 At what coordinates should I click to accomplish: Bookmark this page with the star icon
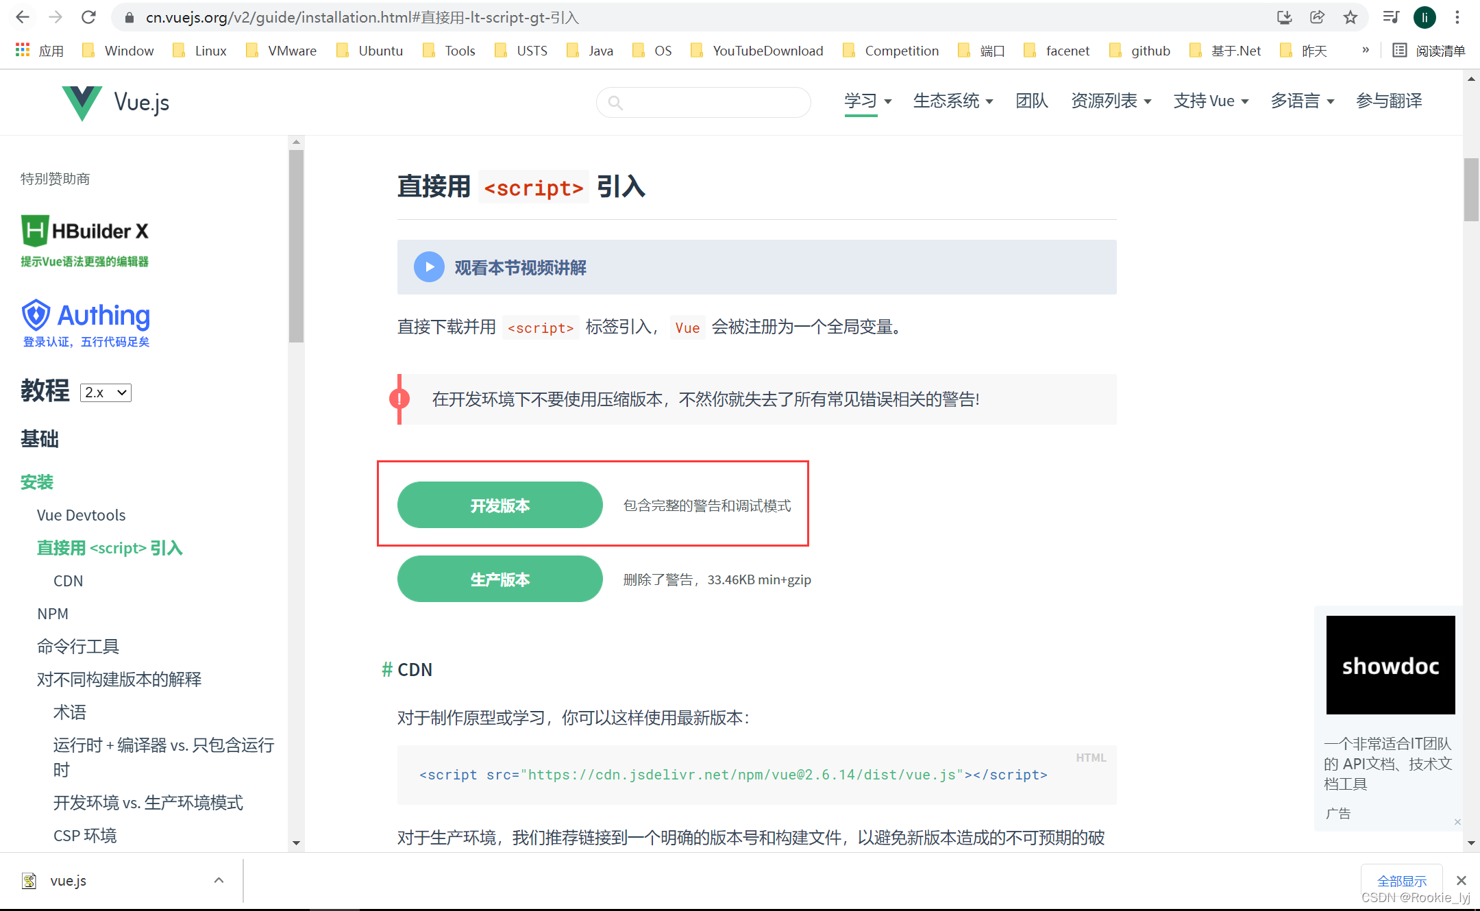[1350, 17]
